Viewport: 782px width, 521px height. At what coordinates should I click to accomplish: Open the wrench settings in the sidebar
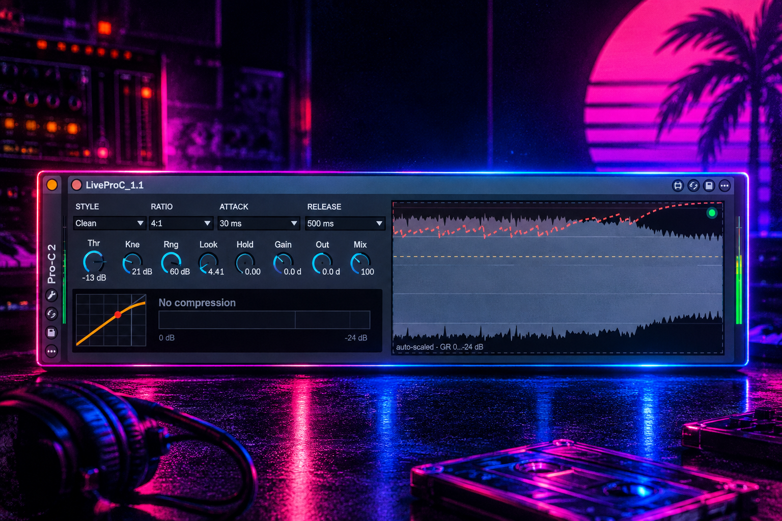click(51, 295)
